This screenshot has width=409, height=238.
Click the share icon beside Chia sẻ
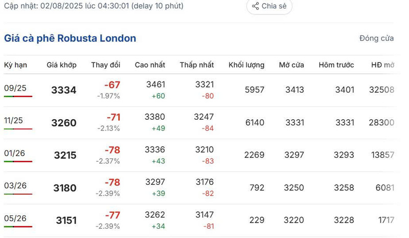[255, 6]
